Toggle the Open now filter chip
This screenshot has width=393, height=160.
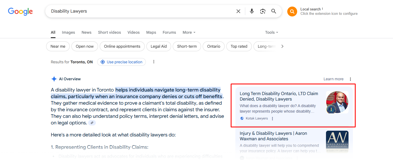(85, 46)
